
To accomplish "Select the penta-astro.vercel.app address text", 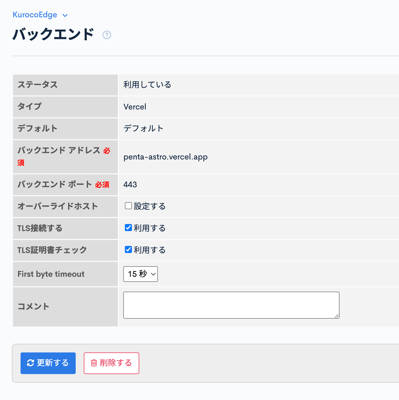I will pyautogui.click(x=165, y=157).
